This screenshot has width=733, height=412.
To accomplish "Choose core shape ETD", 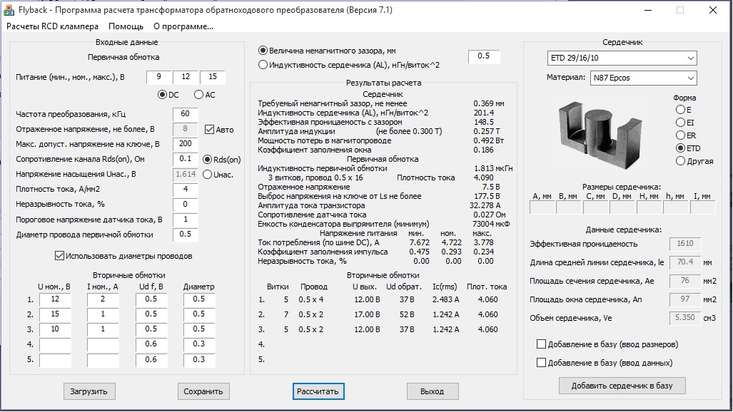I will pyautogui.click(x=680, y=148).
